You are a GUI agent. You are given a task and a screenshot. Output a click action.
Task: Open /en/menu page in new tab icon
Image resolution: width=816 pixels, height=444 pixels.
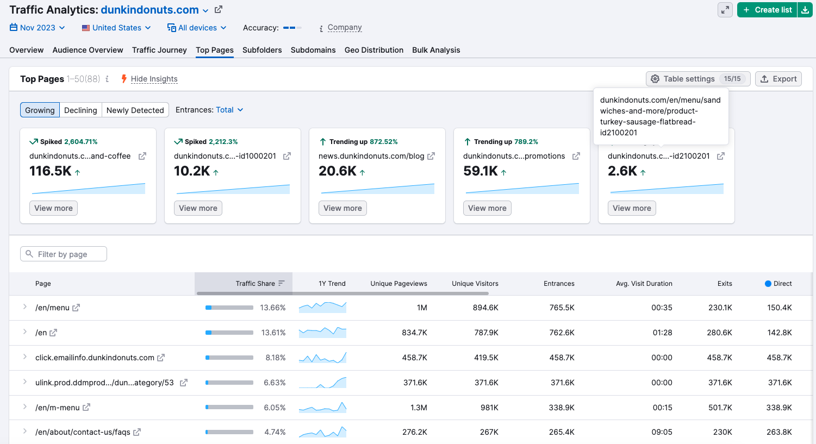tap(76, 308)
